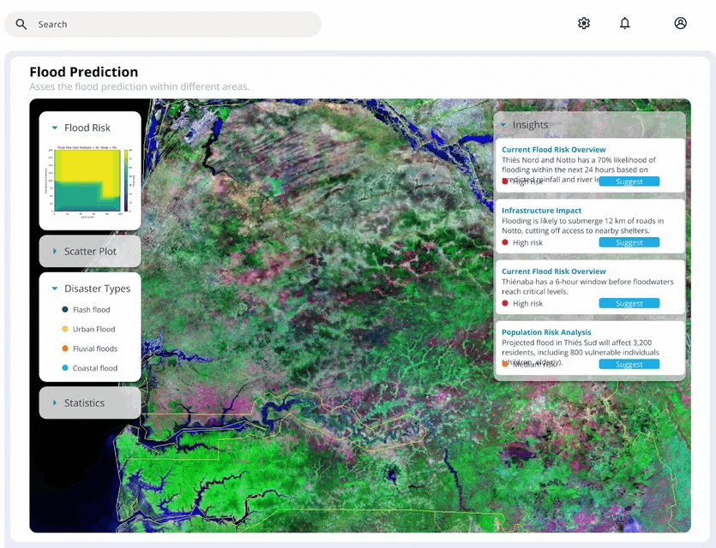The width and height of the screenshot is (716, 548).
Task: Select the Urban Flood yellow dot
Action: coord(65,329)
